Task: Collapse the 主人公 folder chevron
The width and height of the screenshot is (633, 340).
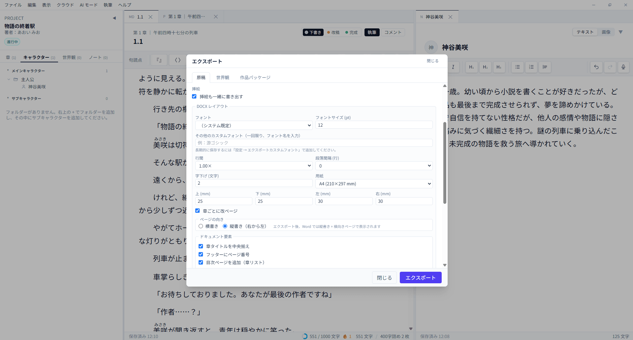Action: pos(9,79)
